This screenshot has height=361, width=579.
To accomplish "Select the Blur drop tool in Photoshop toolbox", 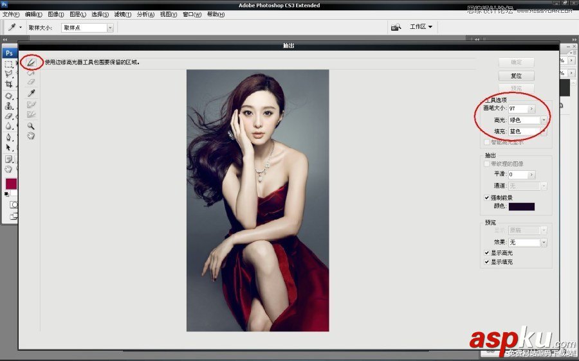I will [x=8, y=126].
